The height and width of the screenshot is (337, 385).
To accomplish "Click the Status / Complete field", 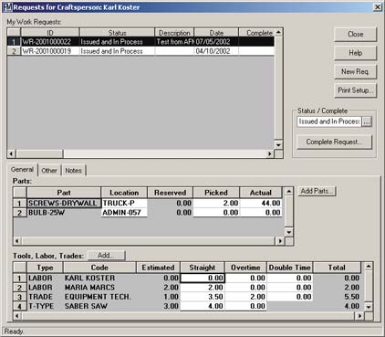I will pyautogui.click(x=329, y=121).
